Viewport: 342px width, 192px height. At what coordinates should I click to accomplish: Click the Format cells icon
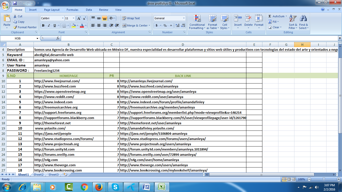(259, 18)
